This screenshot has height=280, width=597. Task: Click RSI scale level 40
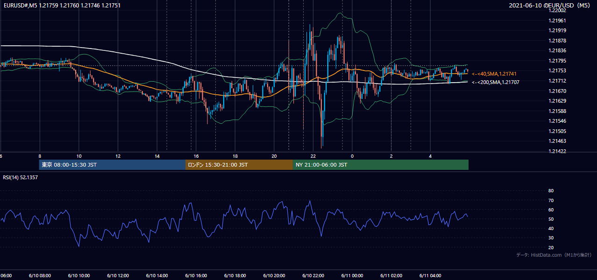click(x=551, y=228)
